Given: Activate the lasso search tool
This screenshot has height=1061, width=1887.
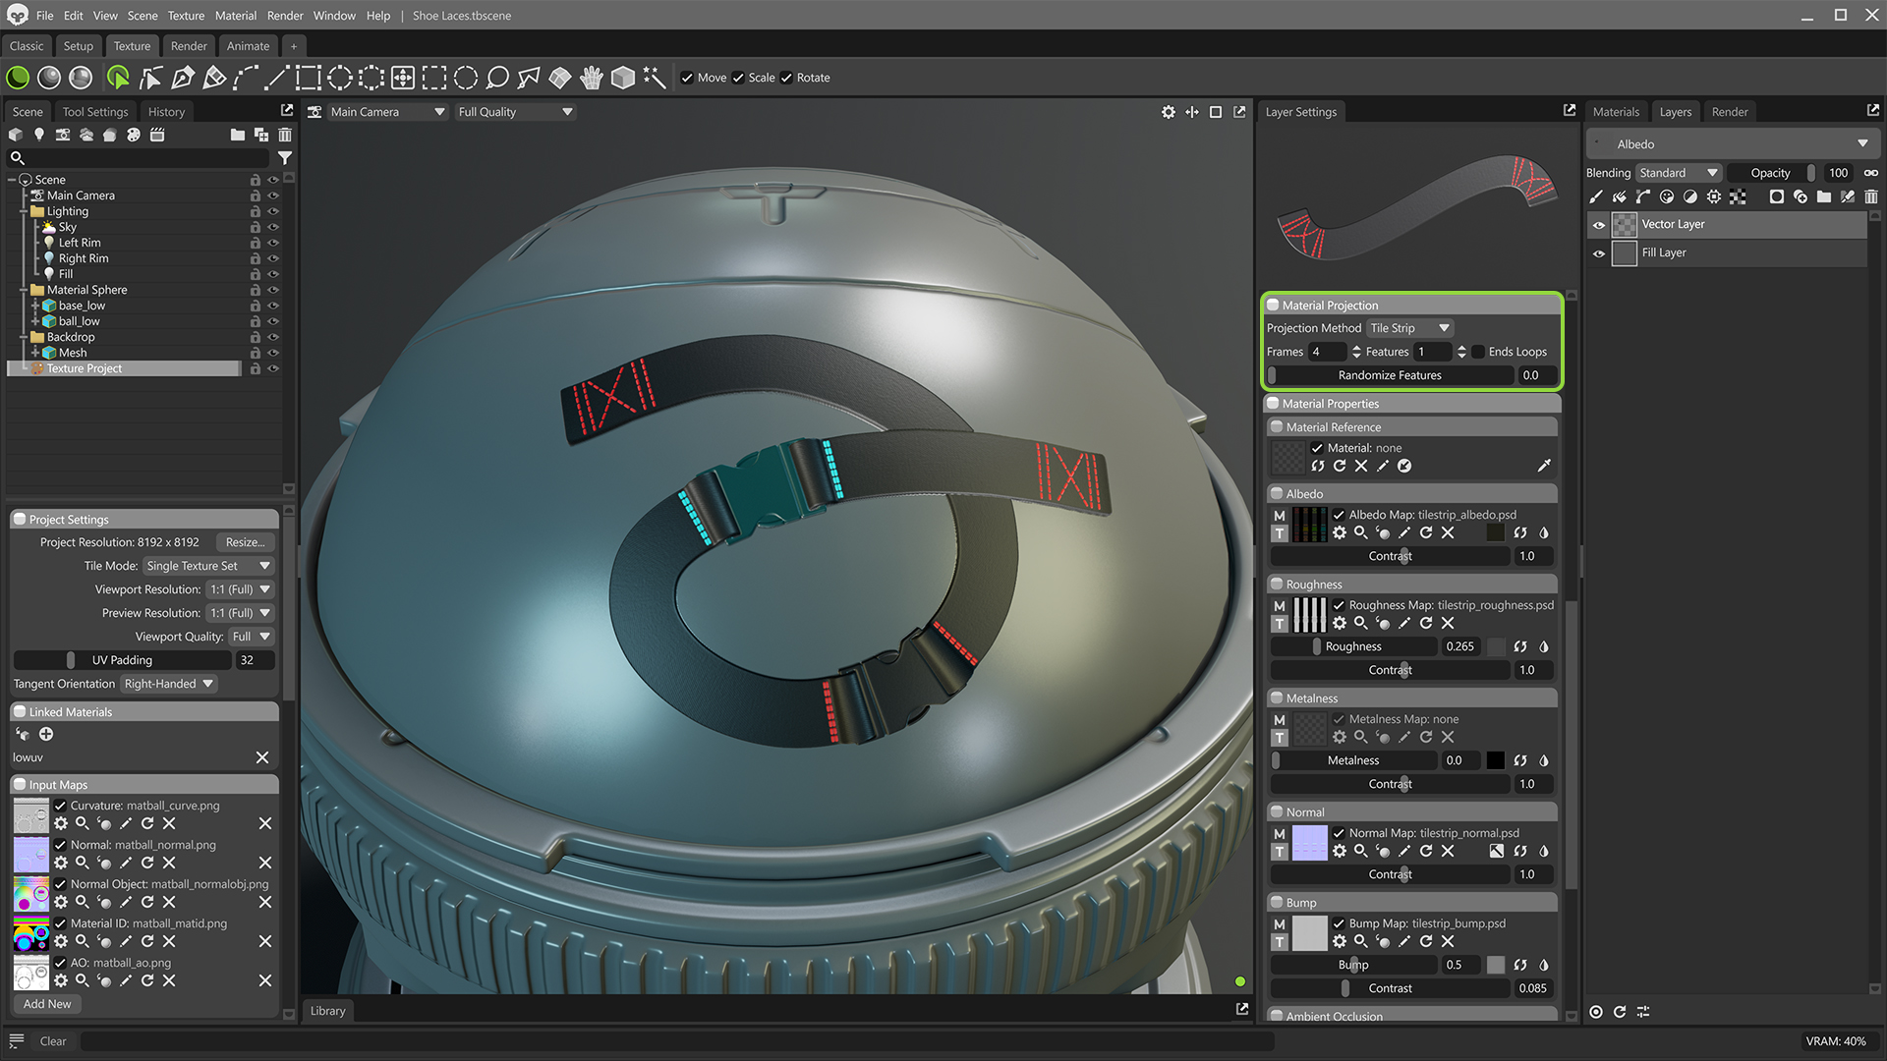Looking at the screenshot, I should point(497,78).
